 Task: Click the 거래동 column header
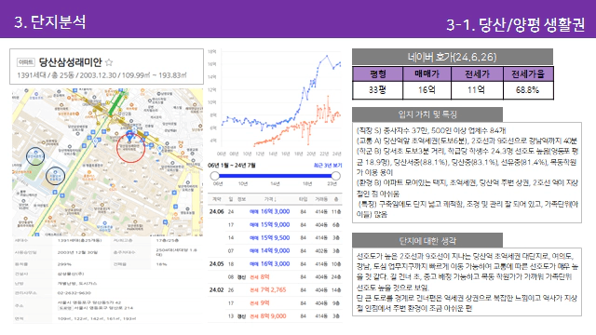[321, 199]
